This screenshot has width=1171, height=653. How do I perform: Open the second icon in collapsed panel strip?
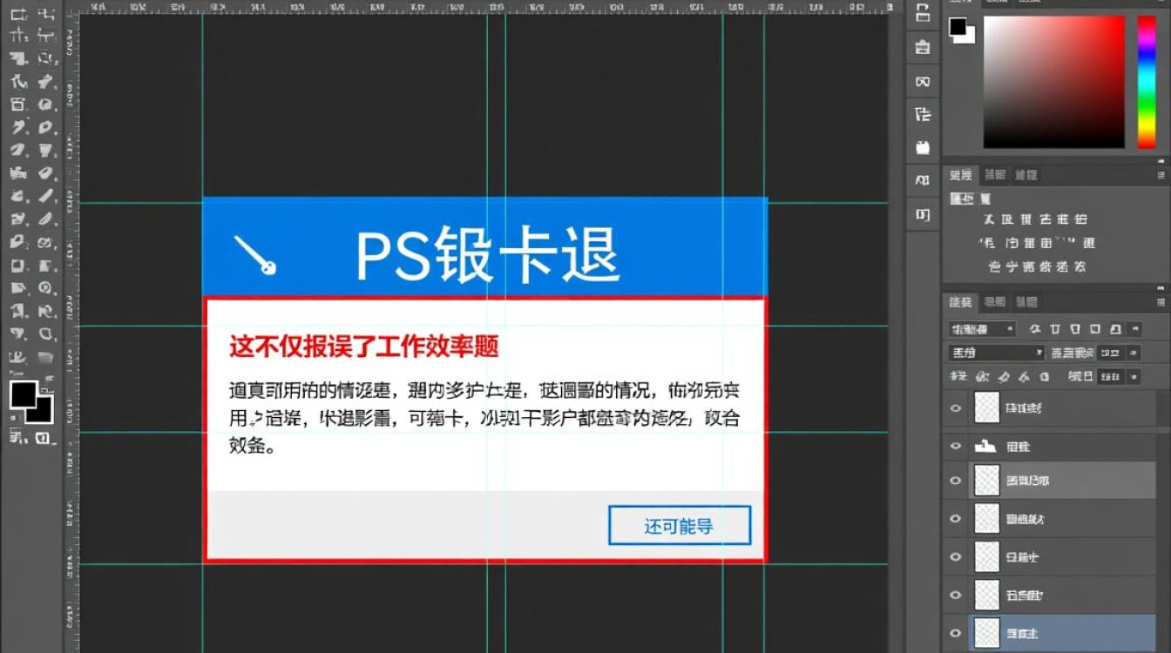923,48
